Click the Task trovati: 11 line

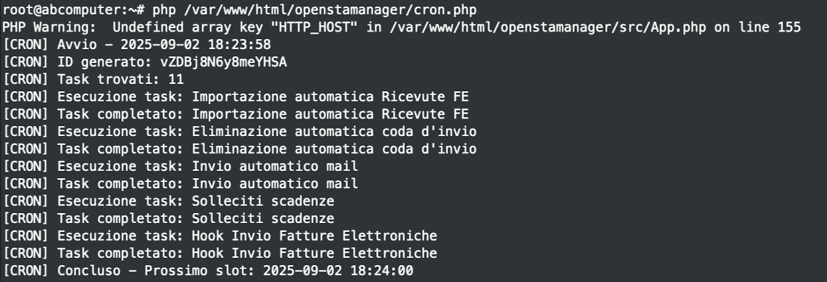(x=93, y=79)
